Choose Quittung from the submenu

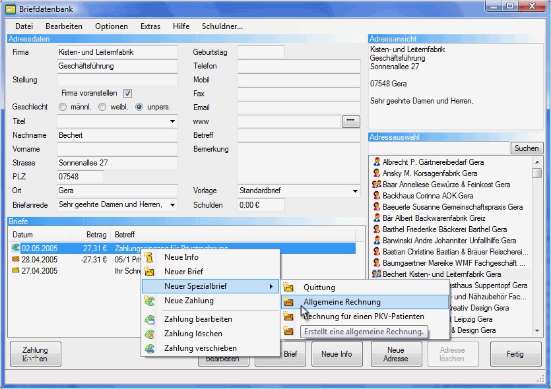pos(365,287)
